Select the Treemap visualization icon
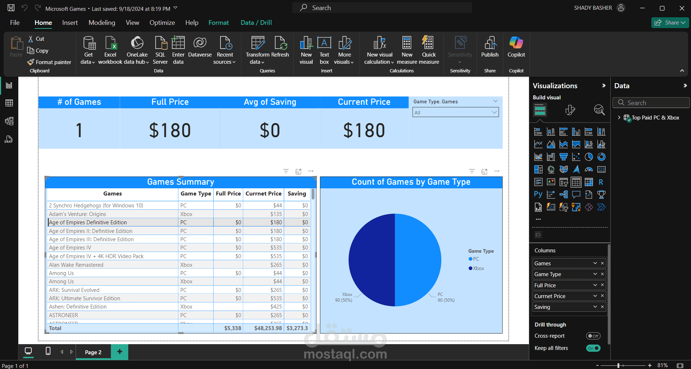Image resolution: width=691 pixels, height=369 pixels. tap(538, 170)
